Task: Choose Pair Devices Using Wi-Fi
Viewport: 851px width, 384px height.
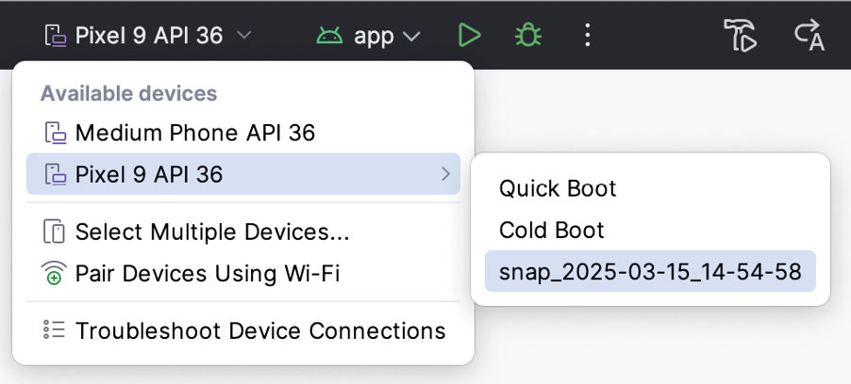Action: tap(243, 273)
